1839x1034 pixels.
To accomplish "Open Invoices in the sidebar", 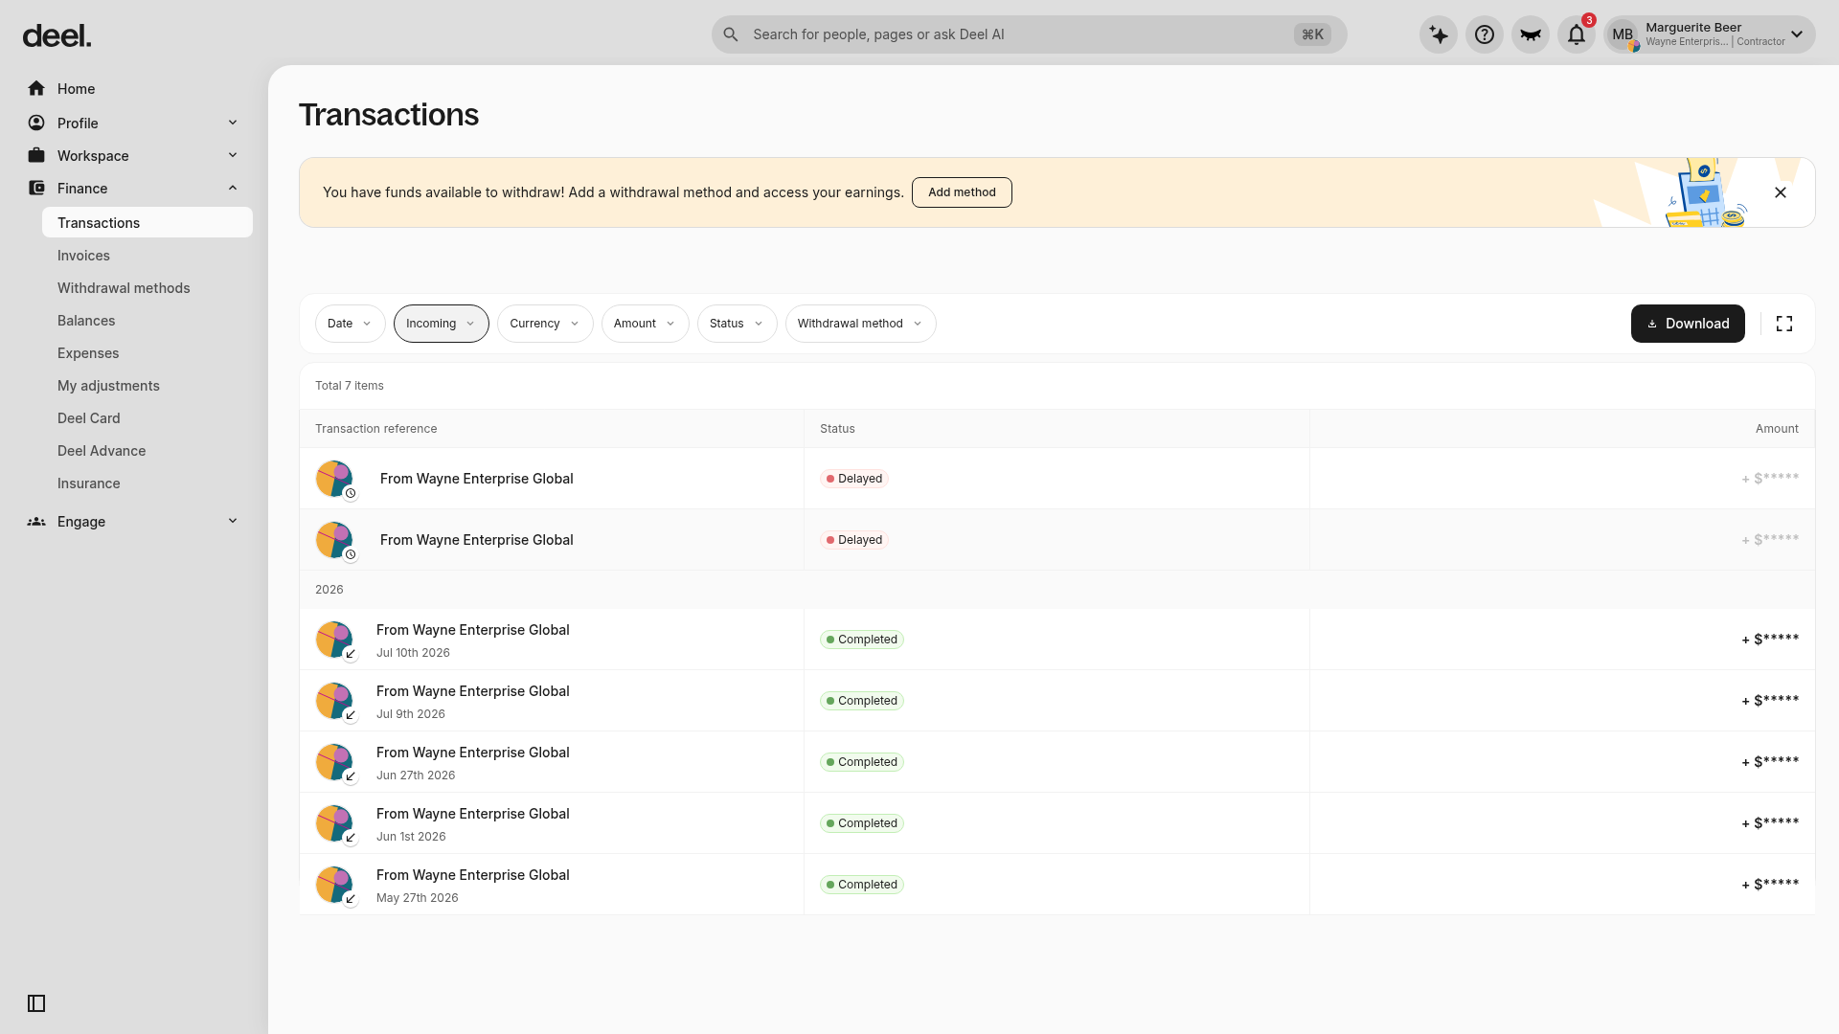I will 83,256.
